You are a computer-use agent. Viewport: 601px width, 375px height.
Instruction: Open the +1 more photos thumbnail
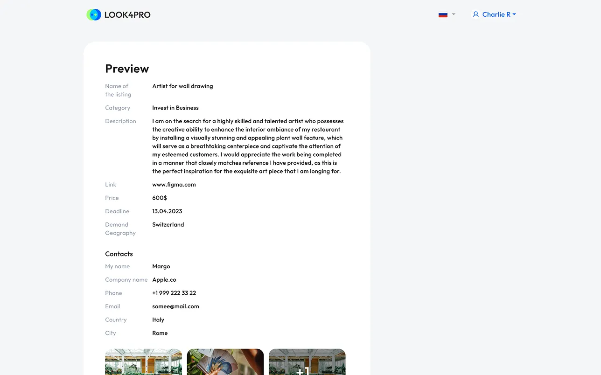click(307, 362)
